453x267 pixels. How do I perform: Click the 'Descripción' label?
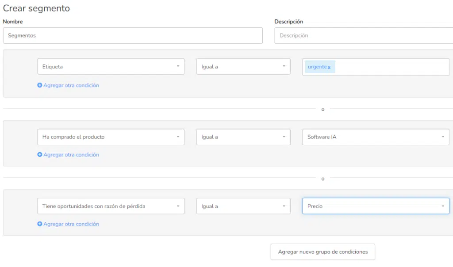point(288,22)
